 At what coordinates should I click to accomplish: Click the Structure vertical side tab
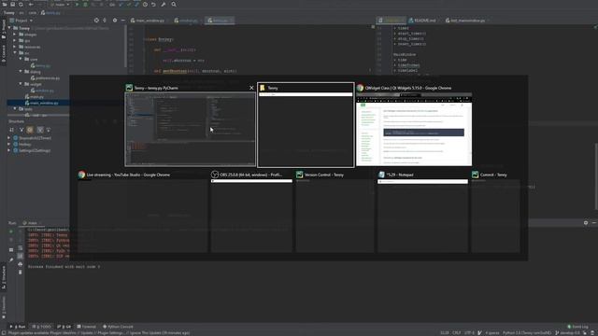click(4, 276)
